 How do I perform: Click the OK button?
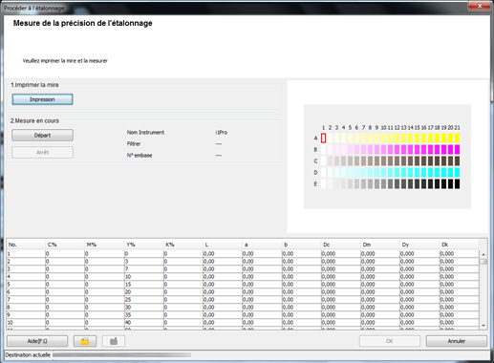(x=390, y=341)
